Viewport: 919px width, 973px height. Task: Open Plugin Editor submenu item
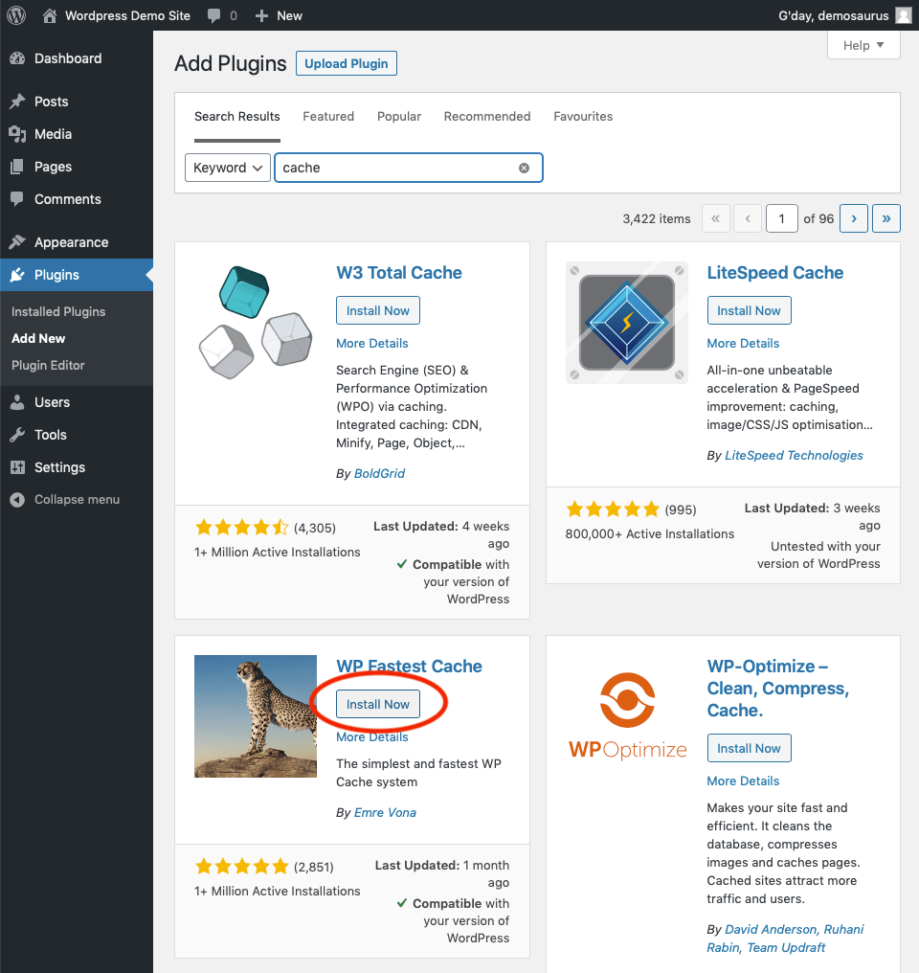point(48,366)
